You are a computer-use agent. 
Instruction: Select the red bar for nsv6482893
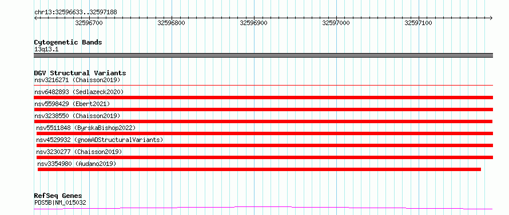click(x=263, y=98)
